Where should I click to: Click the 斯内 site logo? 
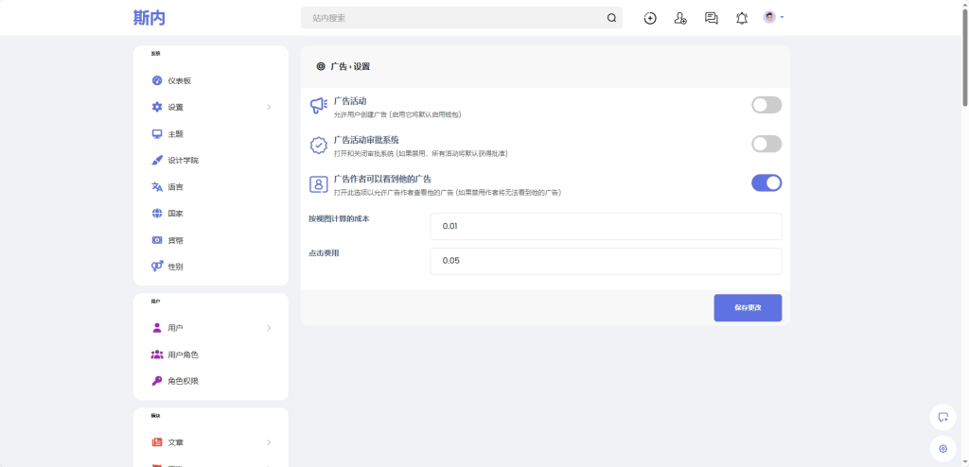tap(149, 18)
